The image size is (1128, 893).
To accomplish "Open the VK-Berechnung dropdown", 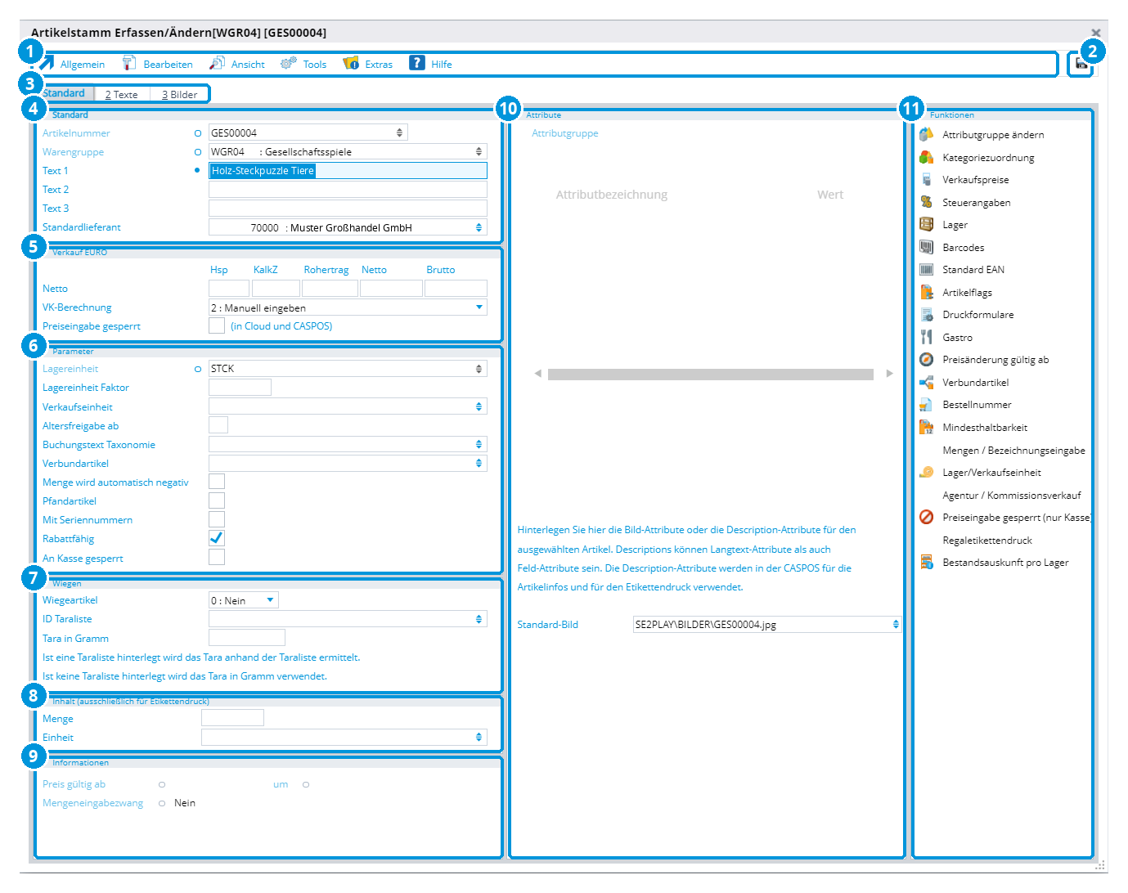I will click(x=479, y=307).
